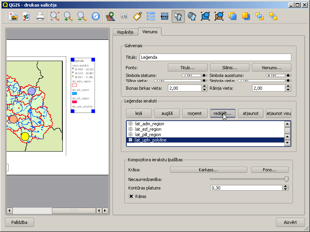Activate the Select/Move item tool
The width and height of the screenshot is (310, 232).
[178, 17]
